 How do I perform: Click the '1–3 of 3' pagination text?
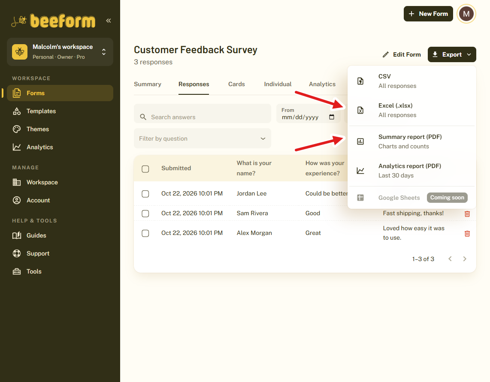point(423,259)
